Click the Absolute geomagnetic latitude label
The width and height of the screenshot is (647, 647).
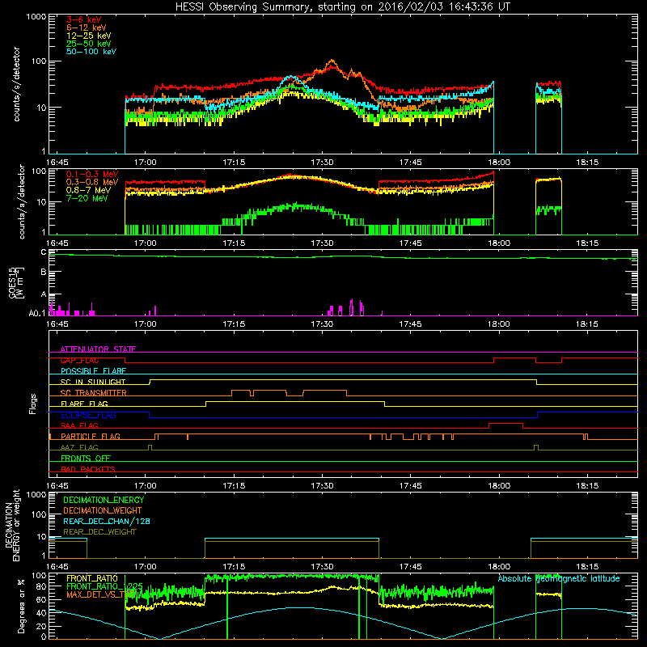(x=559, y=578)
